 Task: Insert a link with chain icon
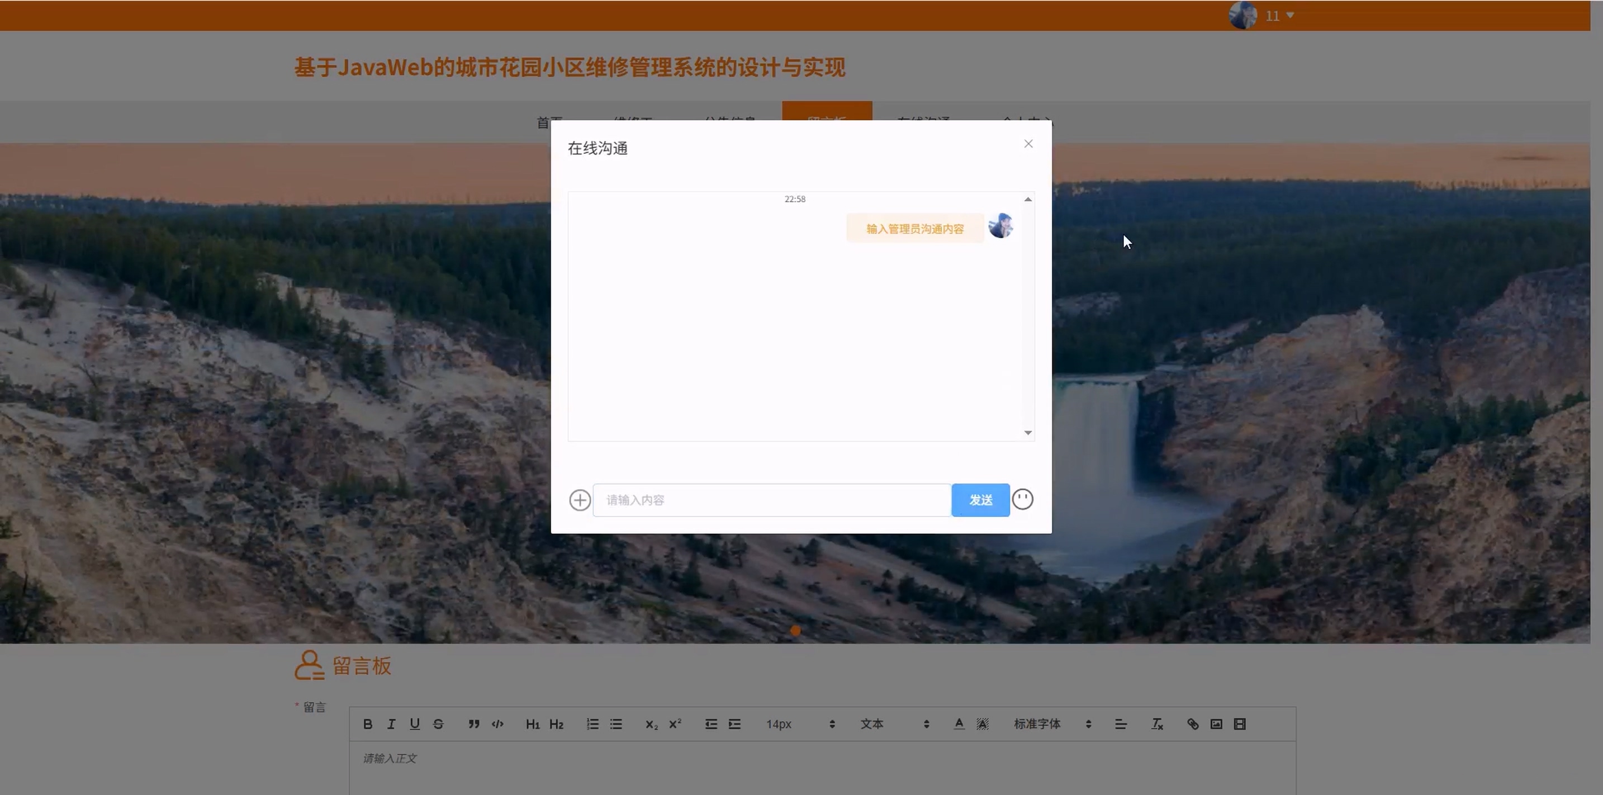pyautogui.click(x=1192, y=724)
